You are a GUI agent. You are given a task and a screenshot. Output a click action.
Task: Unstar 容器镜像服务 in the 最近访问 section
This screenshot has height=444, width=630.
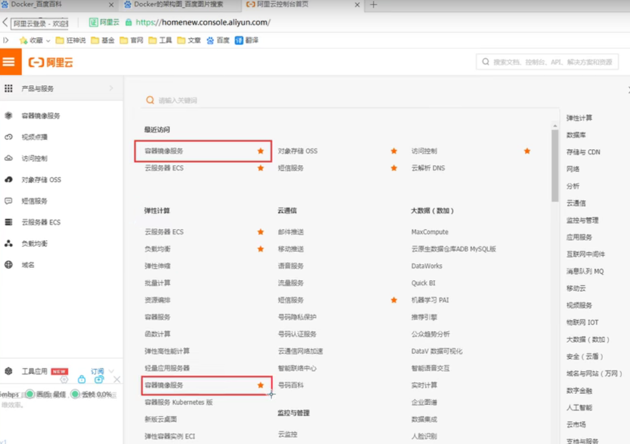(x=260, y=151)
